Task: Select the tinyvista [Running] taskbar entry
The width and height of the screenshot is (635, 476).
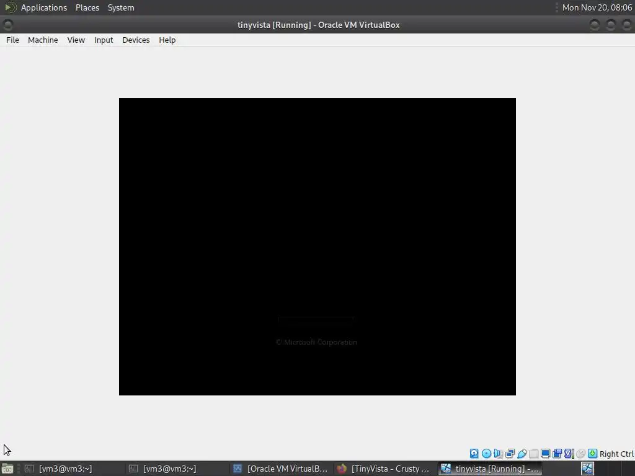Action: point(490,469)
